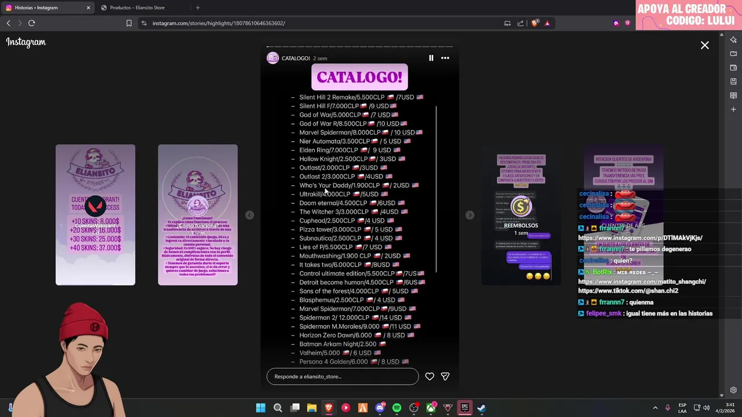The height and width of the screenshot is (417, 742).
Task: Open Brave Wallet sidebar icon
Action: click(x=733, y=68)
